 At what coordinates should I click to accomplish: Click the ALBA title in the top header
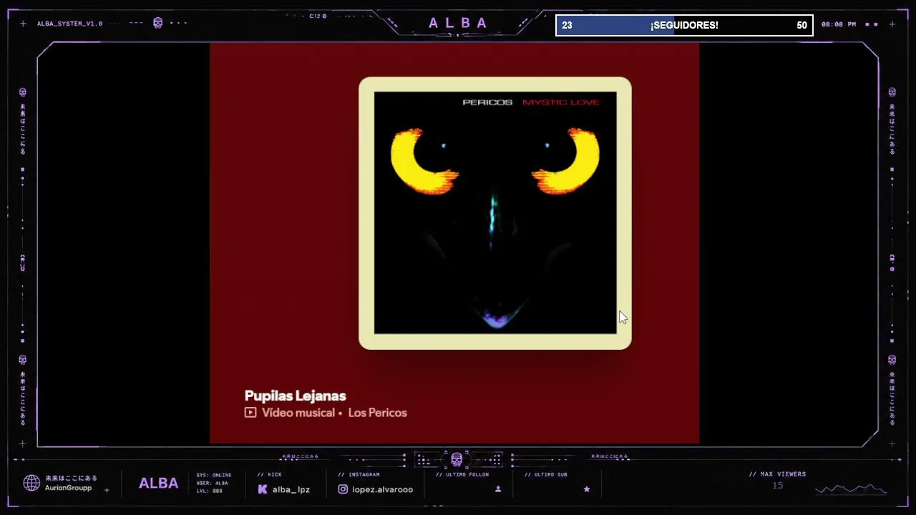click(x=458, y=23)
